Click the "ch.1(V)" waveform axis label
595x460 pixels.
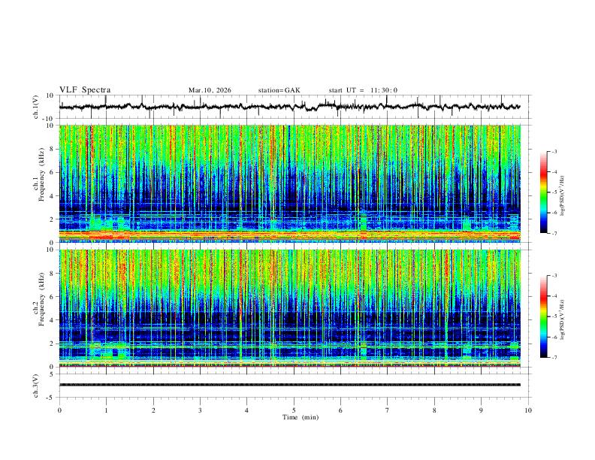point(36,107)
